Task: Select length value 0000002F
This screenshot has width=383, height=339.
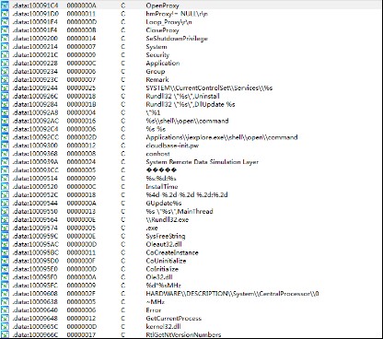Action: (81, 294)
